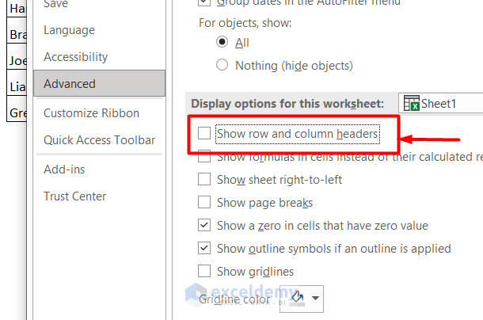Click the worksheet cell starting with Lia

click(x=17, y=86)
